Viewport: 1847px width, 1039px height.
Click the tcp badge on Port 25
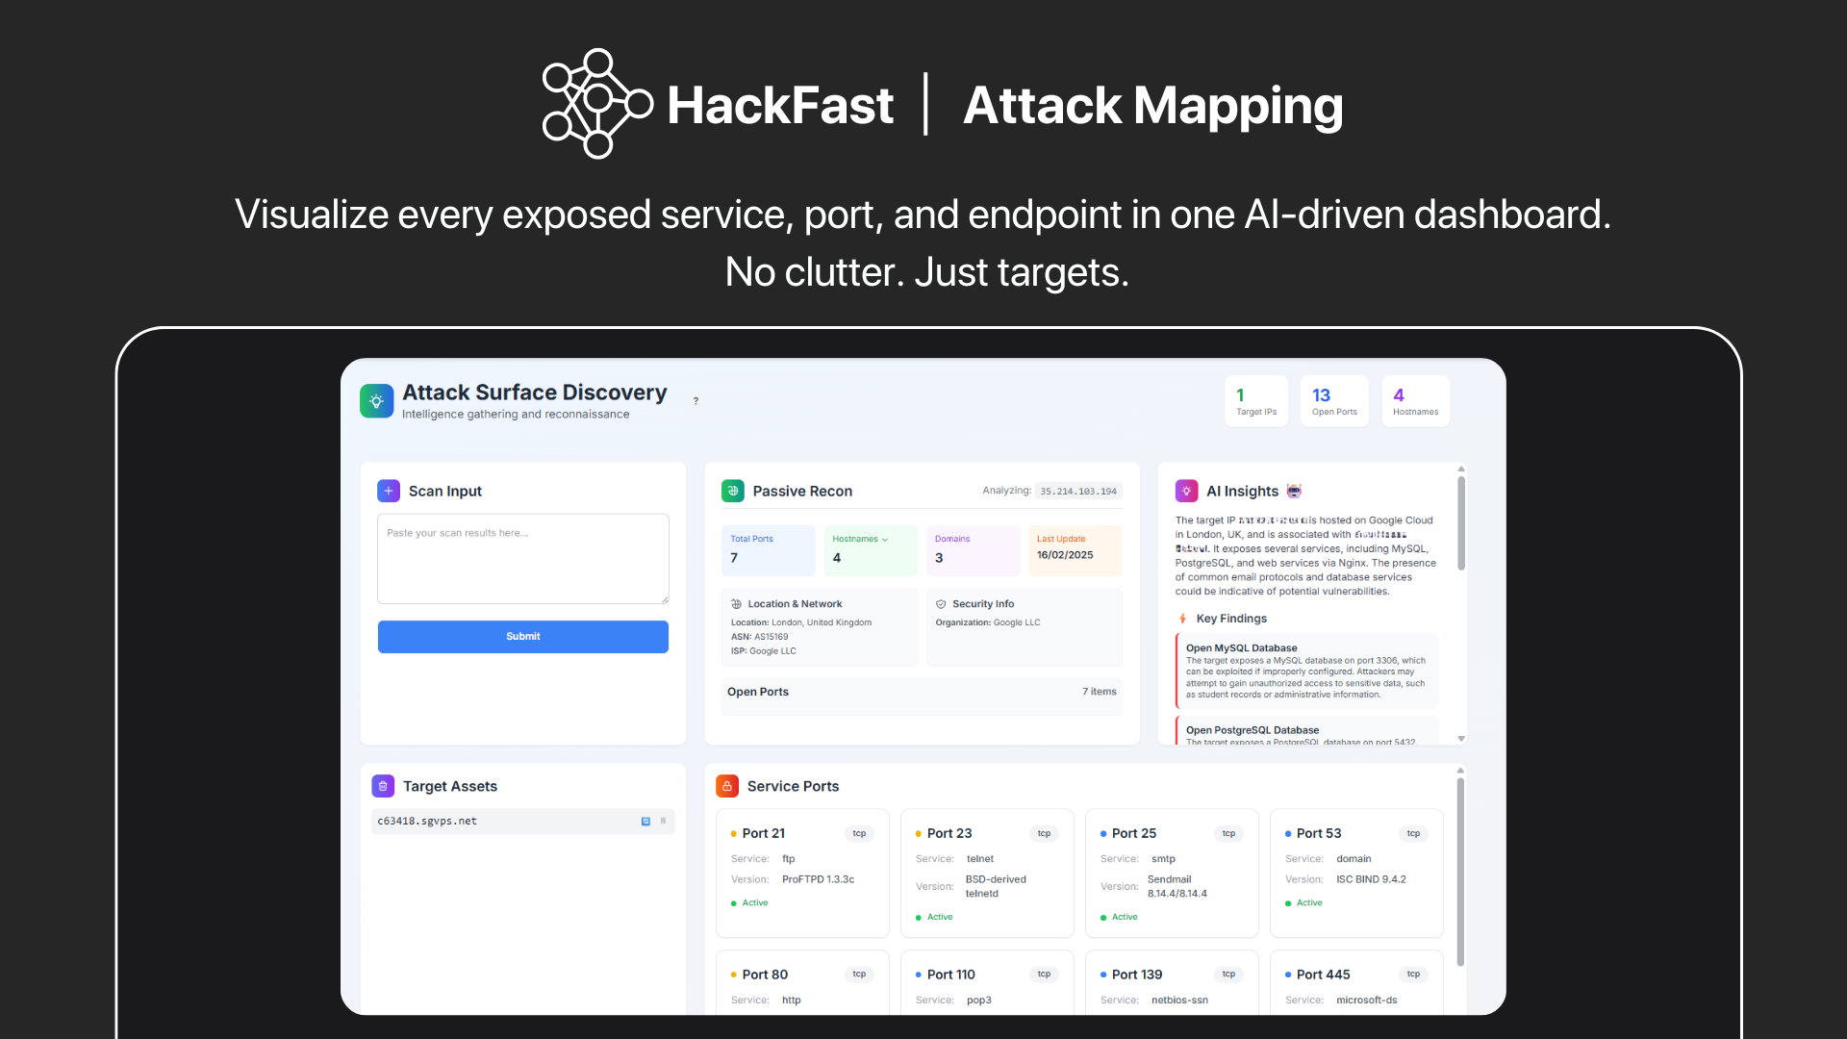click(1228, 834)
